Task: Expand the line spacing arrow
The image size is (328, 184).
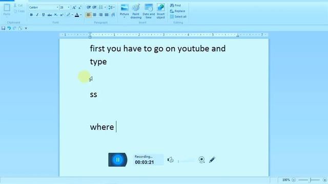Action: click(x=114, y=8)
